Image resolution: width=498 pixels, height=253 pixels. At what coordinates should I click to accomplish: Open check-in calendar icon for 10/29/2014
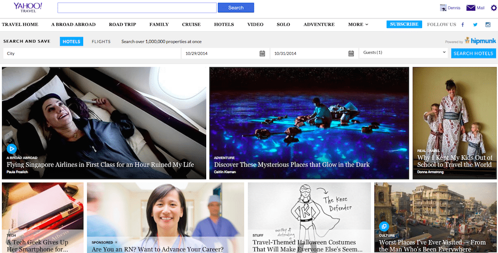[262, 54]
